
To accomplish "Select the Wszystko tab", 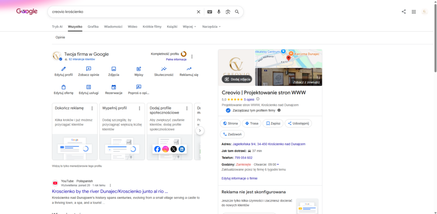I will coord(75,27).
